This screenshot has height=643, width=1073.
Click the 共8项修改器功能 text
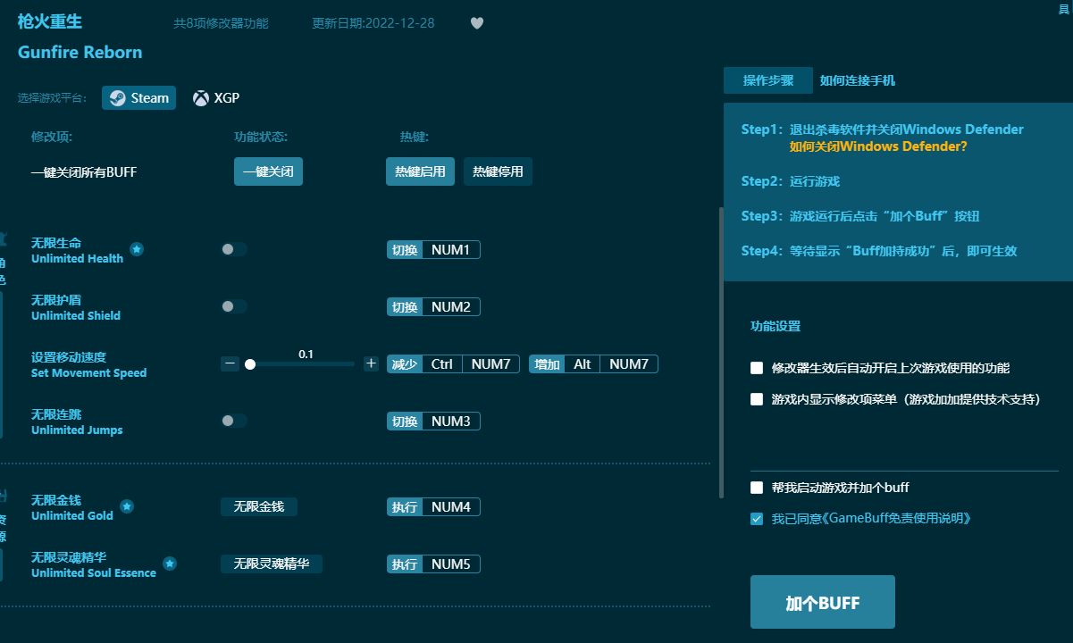(221, 23)
